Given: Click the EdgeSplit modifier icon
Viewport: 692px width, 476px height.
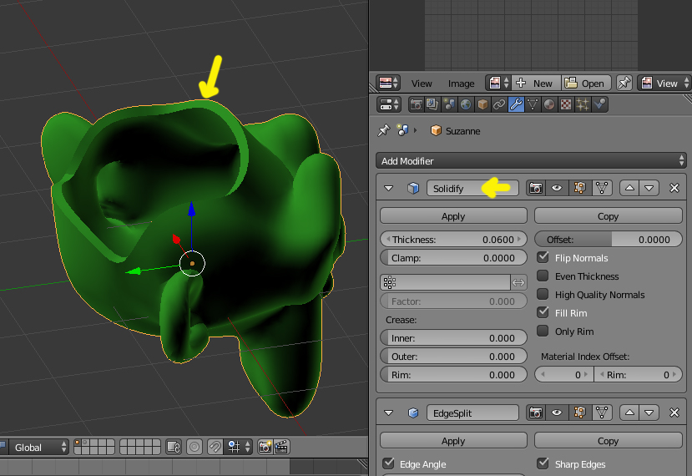Looking at the screenshot, I should [x=413, y=413].
